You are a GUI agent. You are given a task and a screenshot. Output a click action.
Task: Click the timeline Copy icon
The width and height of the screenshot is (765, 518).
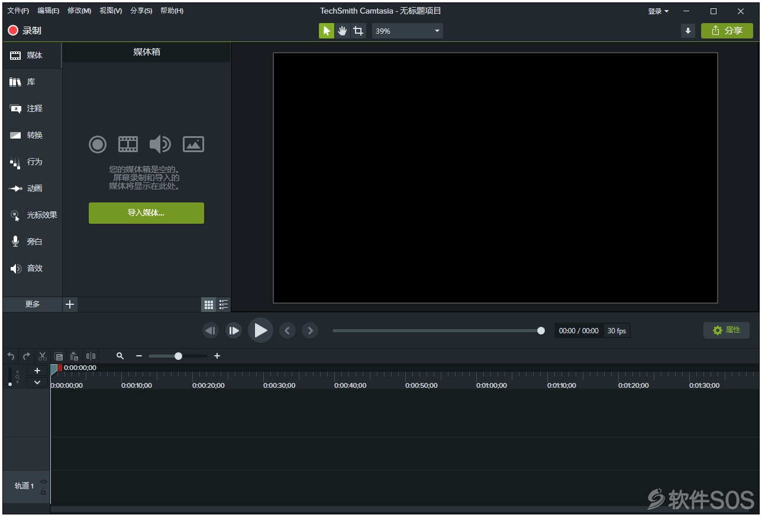tap(59, 356)
